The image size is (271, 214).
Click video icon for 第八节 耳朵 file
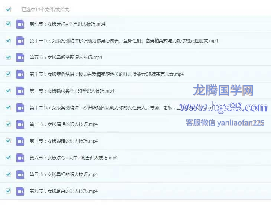click(20, 191)
